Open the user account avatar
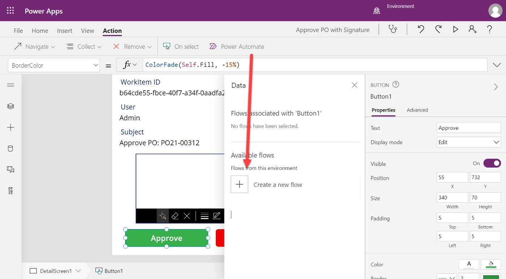Image resolution: width=506 pixels, height=279 pixels. 495,10
